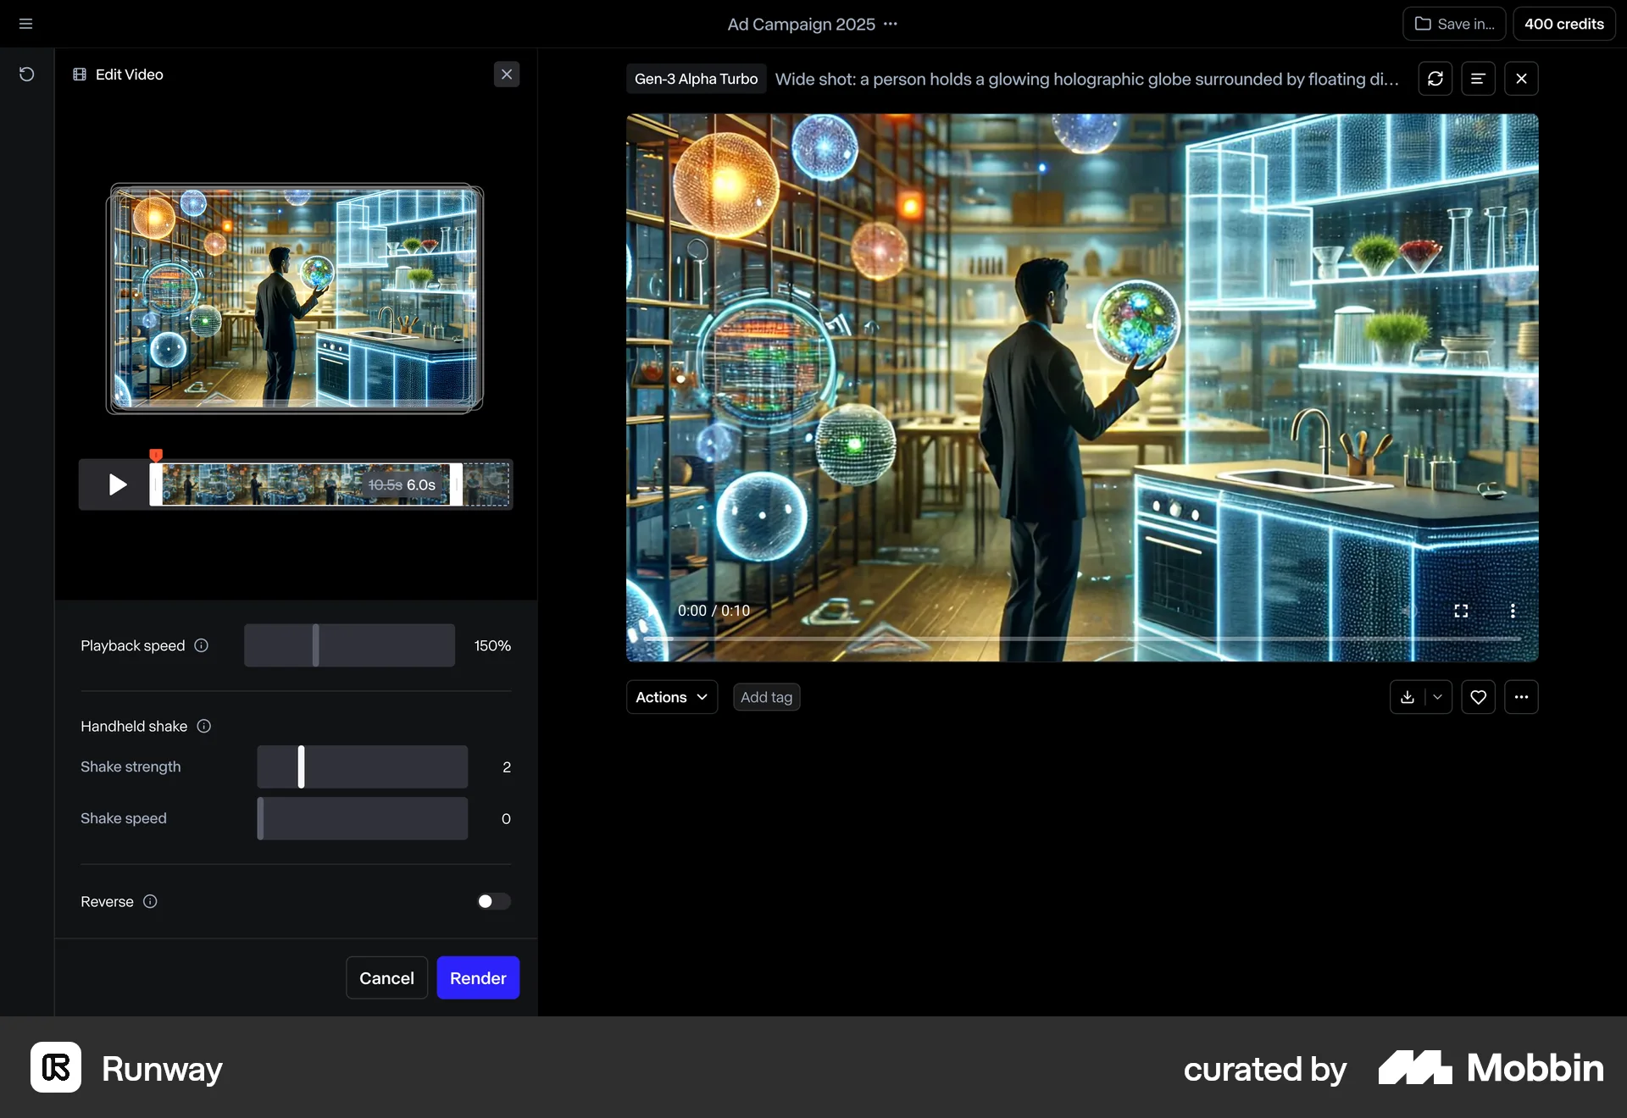The image size is (1627, 1118).
Task: Open the Ad Campaign 2025 title menu
Action: [890, 24]
